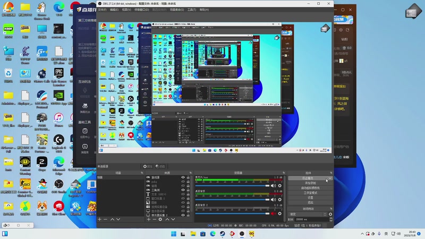The width and height of the screenshot is (425, 239).
Task: Hide the 三角洲 source with its eye icon
Action: coord(183,190)
